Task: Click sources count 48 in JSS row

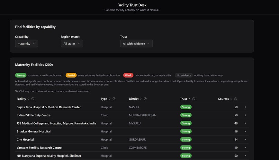Action: coord(236,123)
